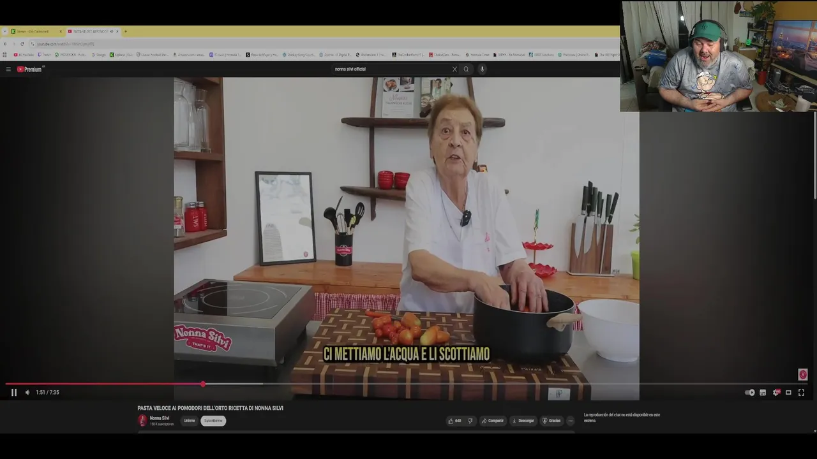
Task: Click the video title PASTA VELOCE AI POMODORI
Action: (210, 408)
